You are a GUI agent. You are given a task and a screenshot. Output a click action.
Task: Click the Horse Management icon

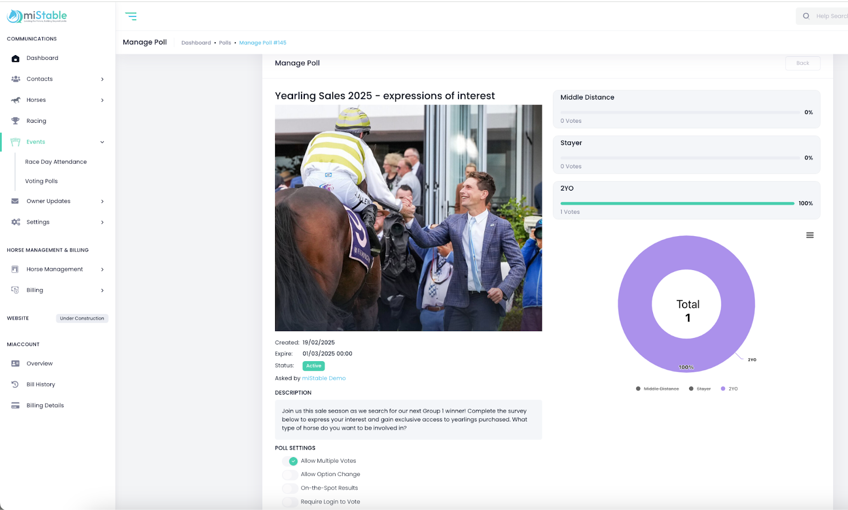pos(15,270)
